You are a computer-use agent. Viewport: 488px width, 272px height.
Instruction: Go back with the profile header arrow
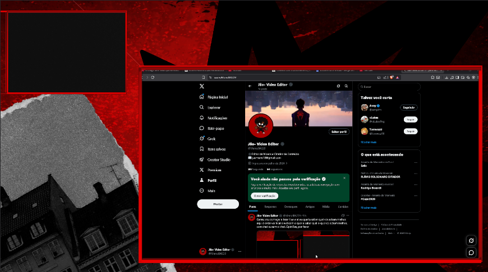click(250, 86)
